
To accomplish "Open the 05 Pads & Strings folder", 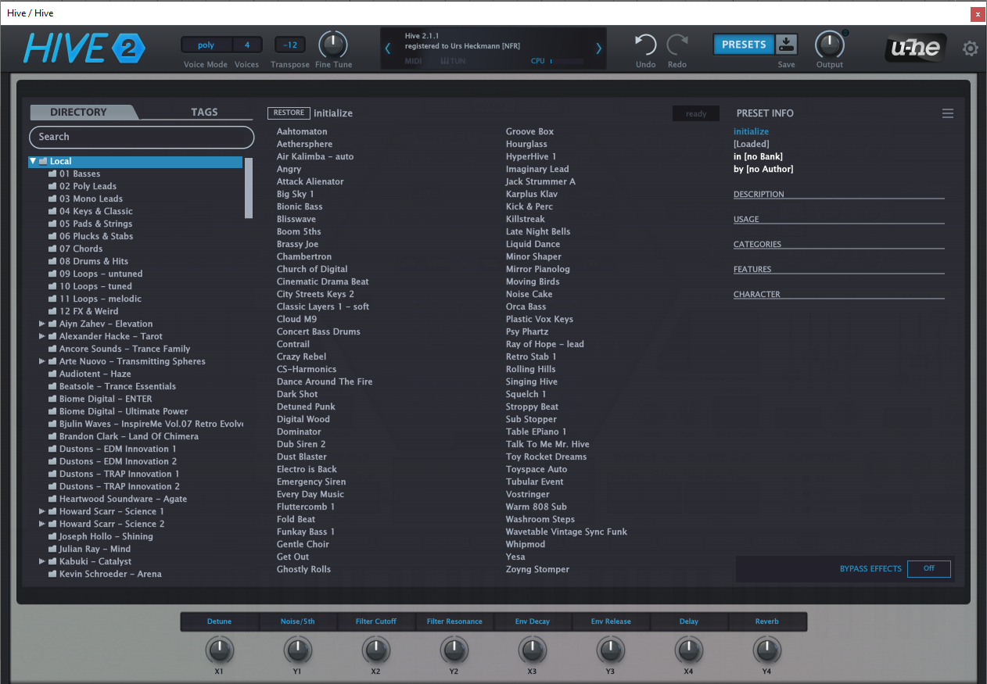I will coord(96,224).
